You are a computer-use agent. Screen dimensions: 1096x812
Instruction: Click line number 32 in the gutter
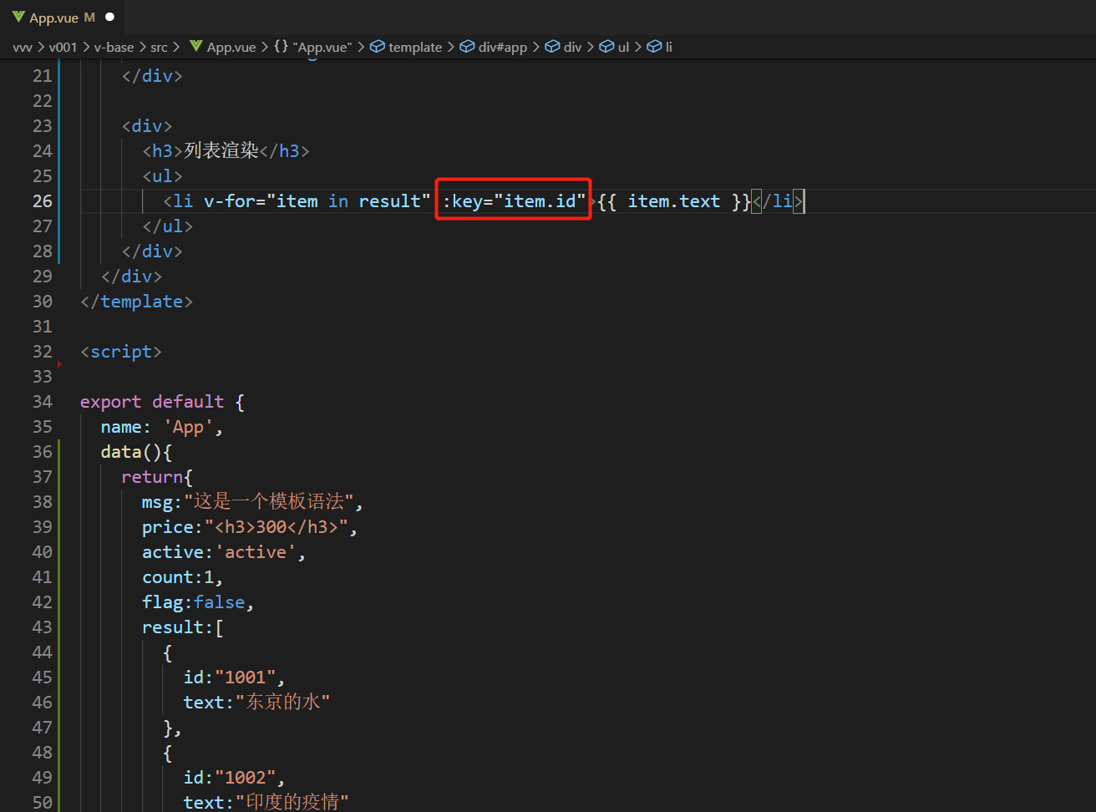(42, 352)
